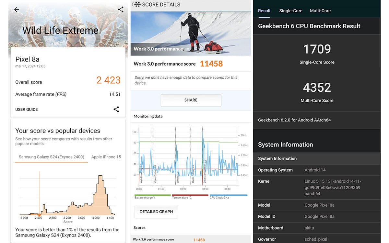389x243 pixels.
Task: Click the Android 14 value
Action: pos(315,170)
